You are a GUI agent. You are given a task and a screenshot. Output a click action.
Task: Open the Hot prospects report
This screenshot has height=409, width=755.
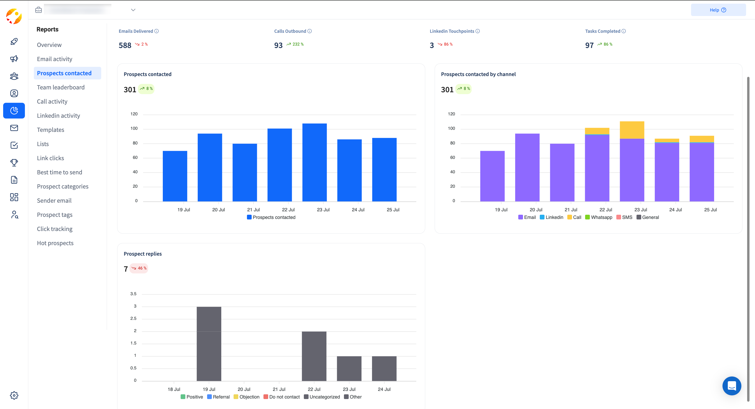click(x=55, y=243)
